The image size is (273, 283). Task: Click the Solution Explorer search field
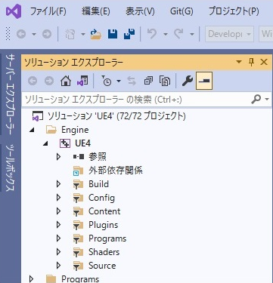coord(136,100)
